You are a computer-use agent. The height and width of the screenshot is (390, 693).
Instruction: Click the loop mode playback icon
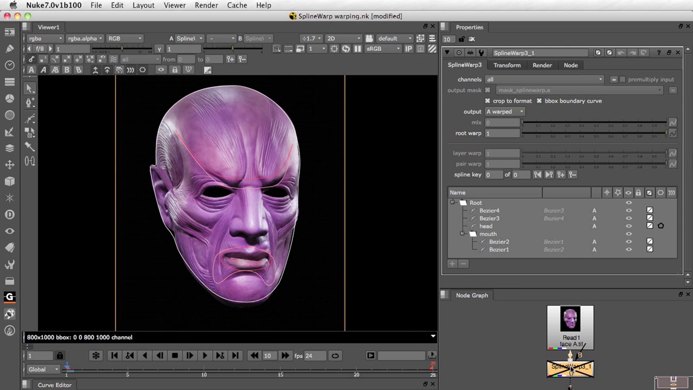point(335,355)
